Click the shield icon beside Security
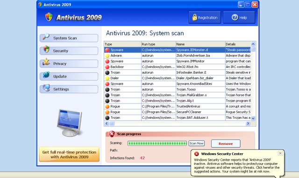The height and width of the screenshot is (178, 299). (46, 49)
